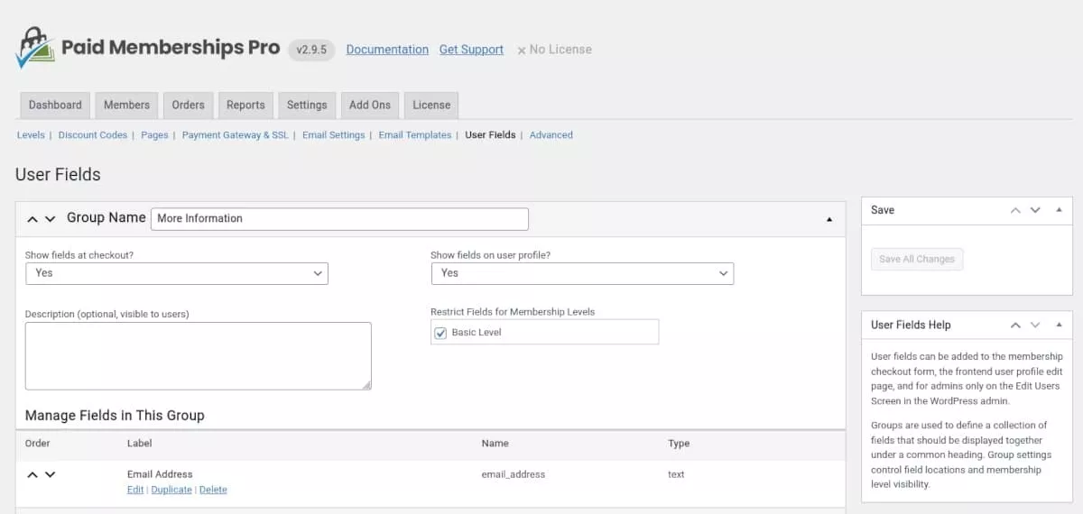This screenshot has height=514, width=1083.
Task: Uncheck the Basic Level checkbox
Action: click(x=440, y=333)
